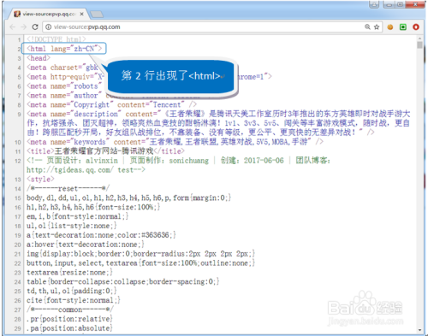428x336 pixels.
Task: Click the vertical scrollbar thumb
Action: (419, 45)
